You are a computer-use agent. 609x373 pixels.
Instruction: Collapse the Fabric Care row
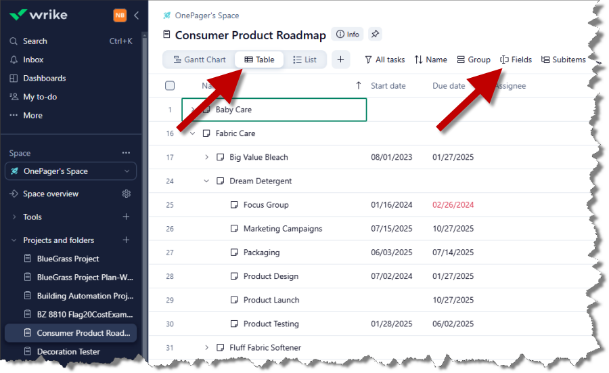click(192, 133)
